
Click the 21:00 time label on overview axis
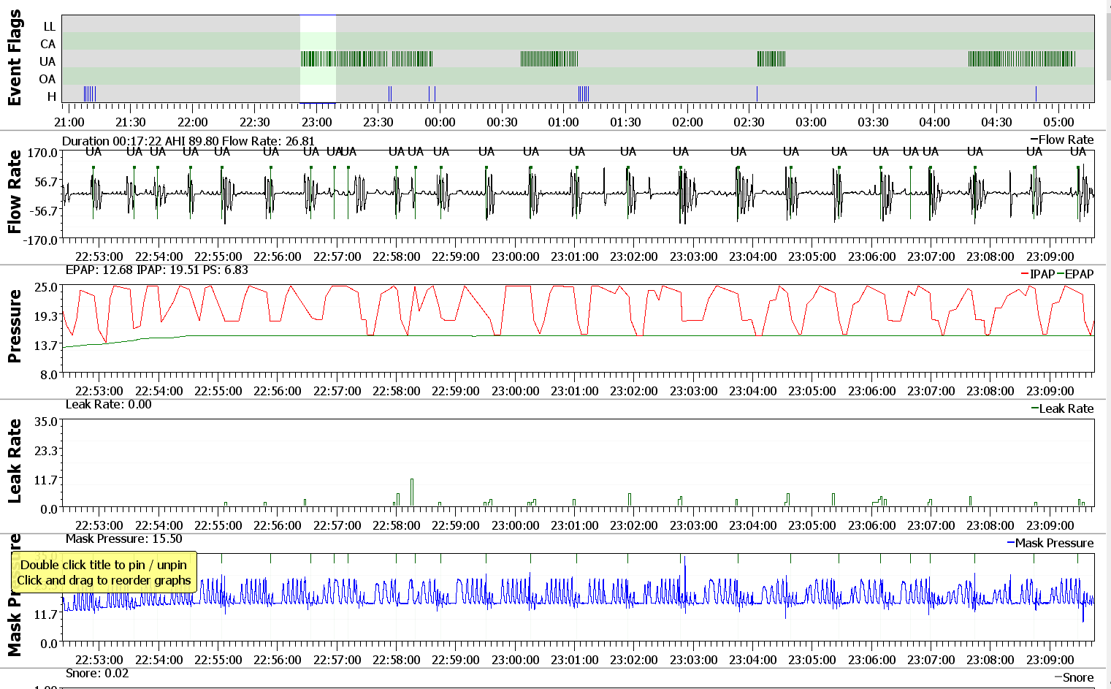point(69,122)
